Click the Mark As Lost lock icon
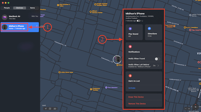 (130, 76)
